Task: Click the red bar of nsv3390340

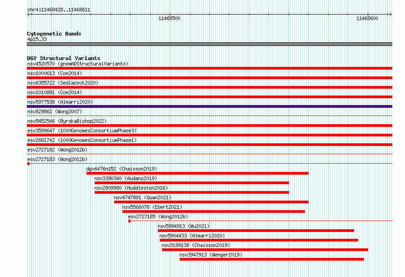Action: coord(192,183)
